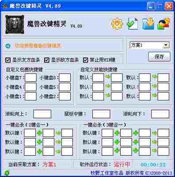Click the app icon in the title bar
The image size is (175, 177).
(5, 6)
